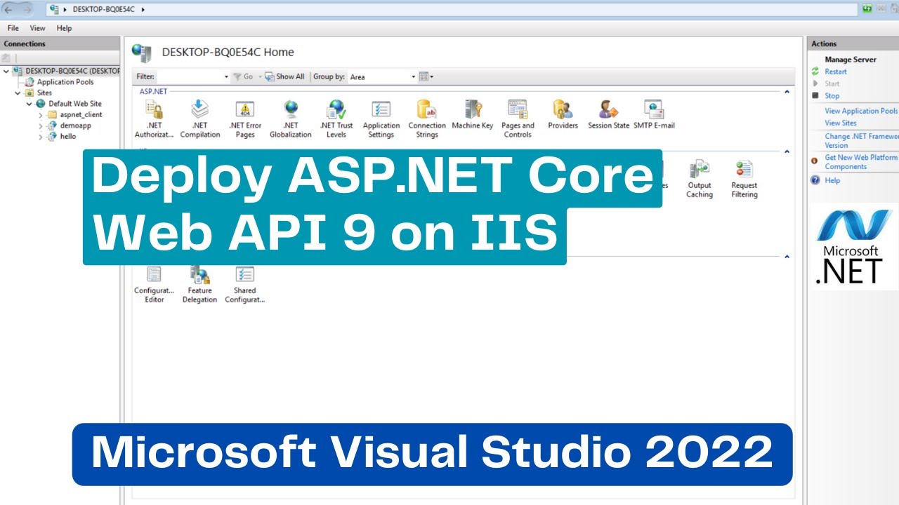Open the .NET Globalization feature

click(290, 119)
